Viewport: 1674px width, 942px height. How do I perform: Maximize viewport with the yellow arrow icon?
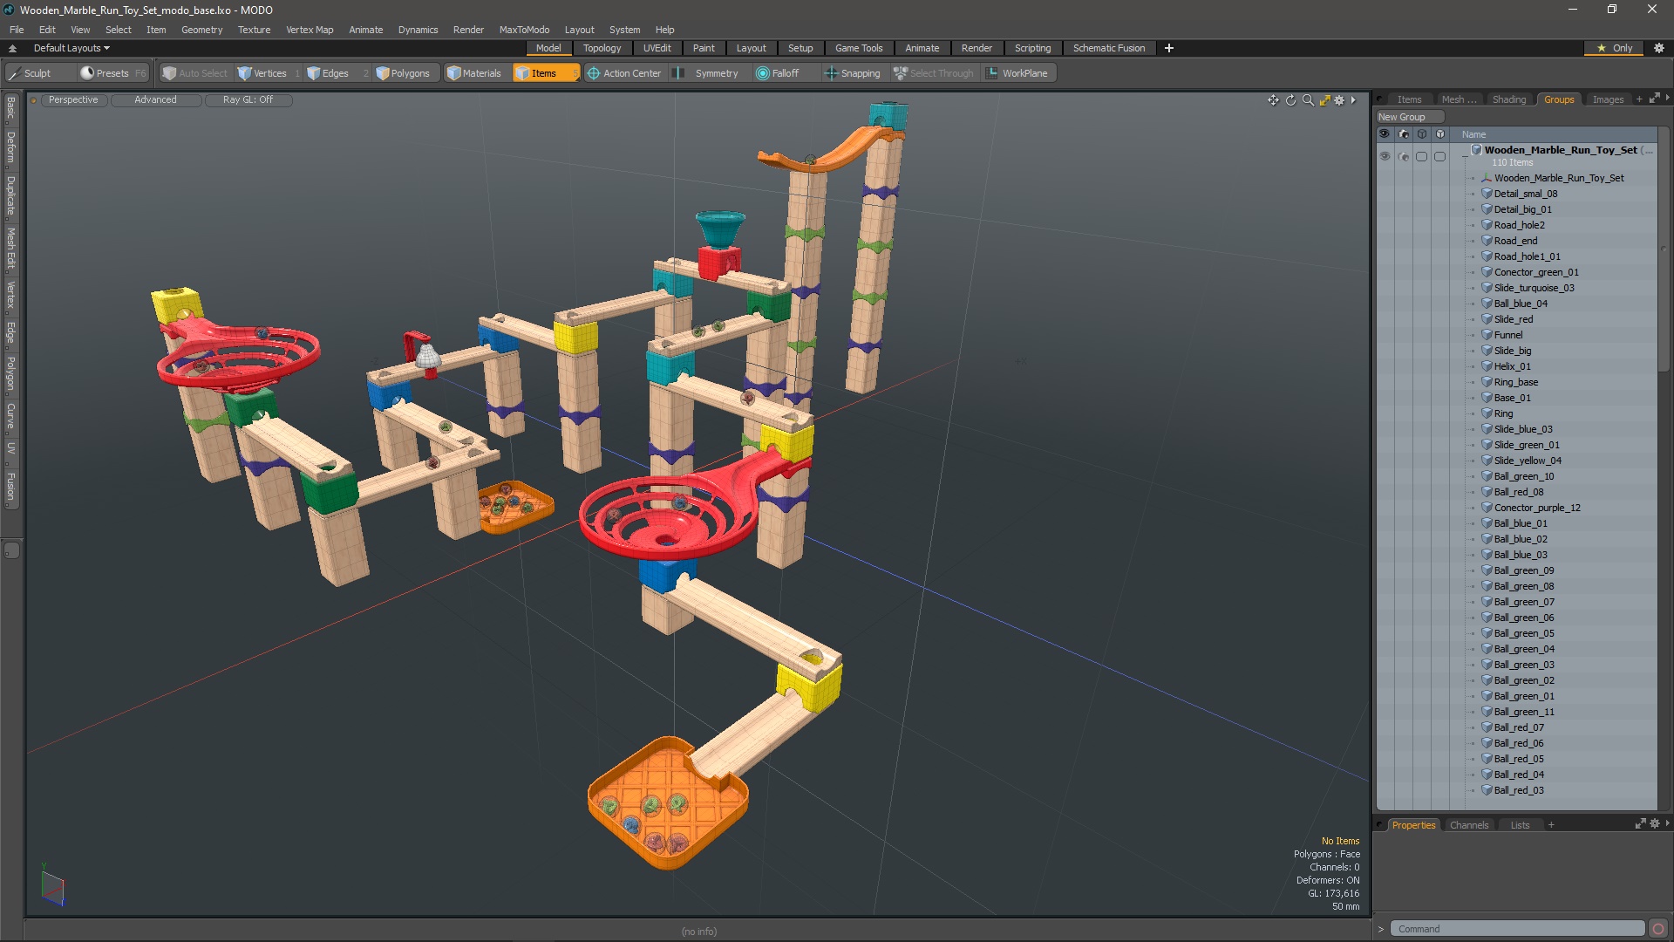1324,100
